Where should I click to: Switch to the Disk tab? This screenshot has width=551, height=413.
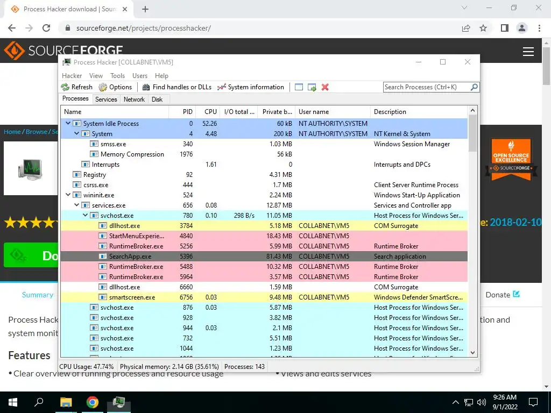(157, 99)
